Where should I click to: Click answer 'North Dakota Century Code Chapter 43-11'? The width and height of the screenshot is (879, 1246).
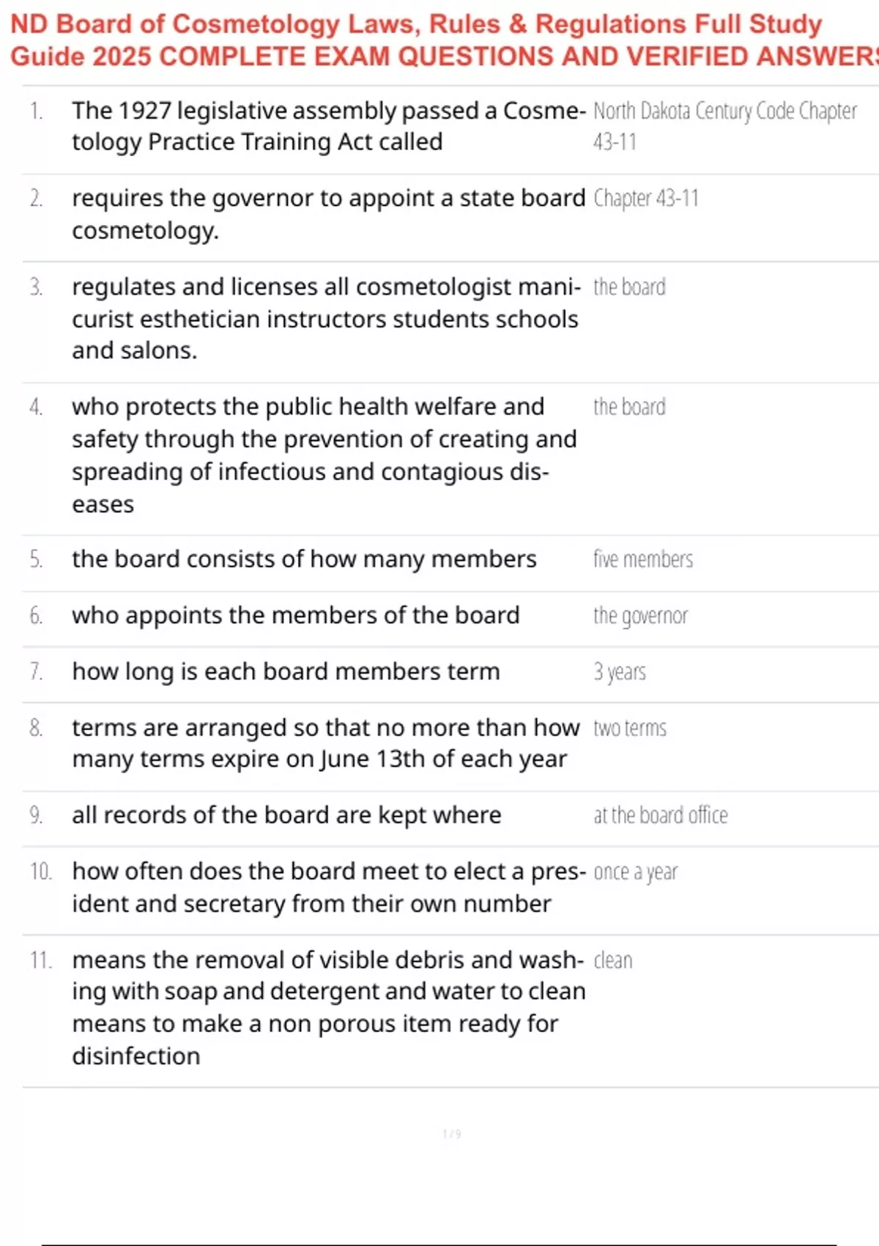click(724, 126)
